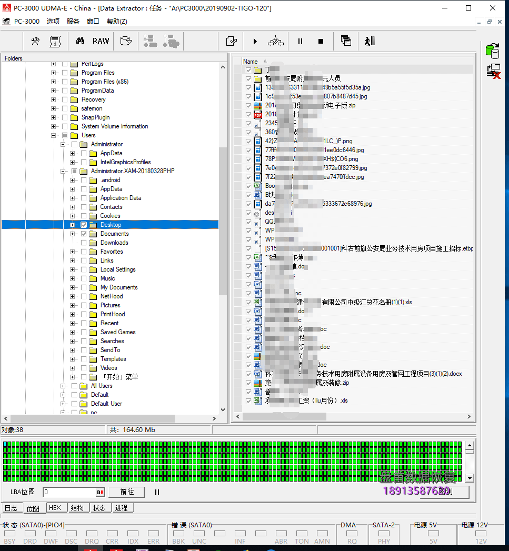
Task: Toggle the Users folder checkbox
Action: click(x=65, y=135)
